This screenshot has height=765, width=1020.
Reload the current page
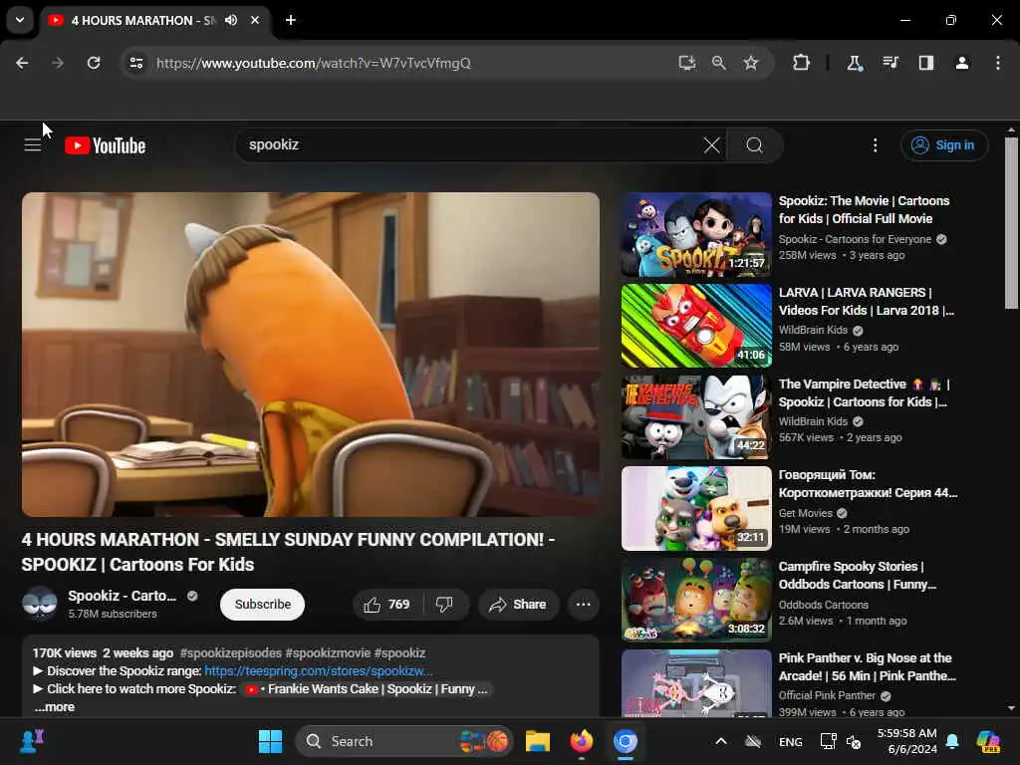94,63
